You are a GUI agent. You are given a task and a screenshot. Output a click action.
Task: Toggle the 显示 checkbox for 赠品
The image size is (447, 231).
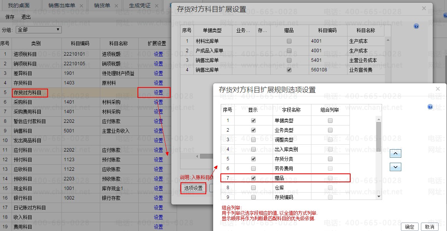253,178
